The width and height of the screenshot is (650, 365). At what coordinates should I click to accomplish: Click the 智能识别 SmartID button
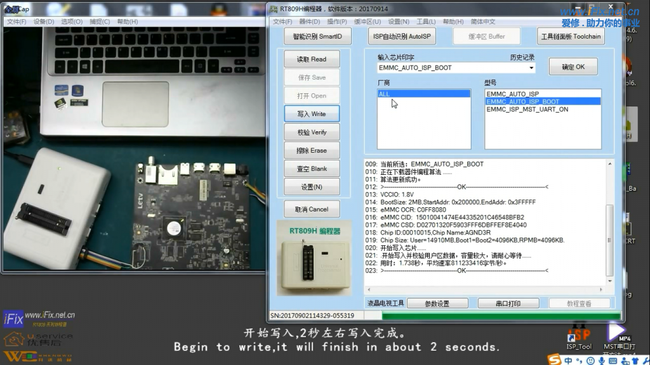tap(317, 36)
